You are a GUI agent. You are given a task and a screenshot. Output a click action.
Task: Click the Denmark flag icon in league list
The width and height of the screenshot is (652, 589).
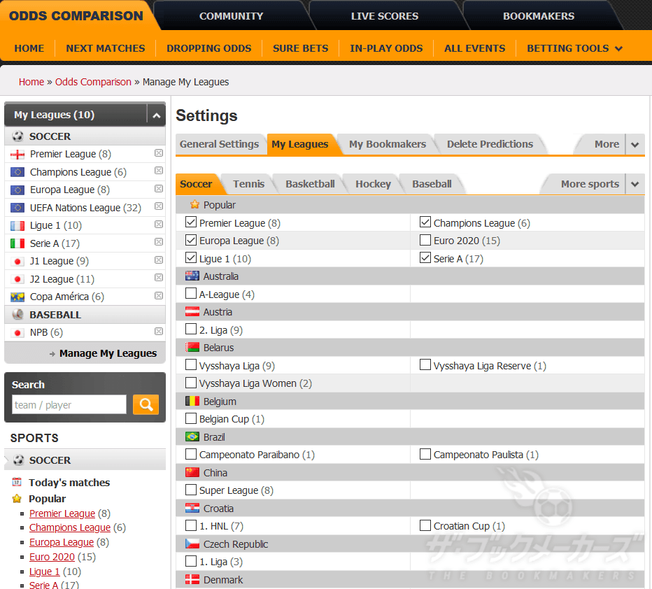[192, 579]
